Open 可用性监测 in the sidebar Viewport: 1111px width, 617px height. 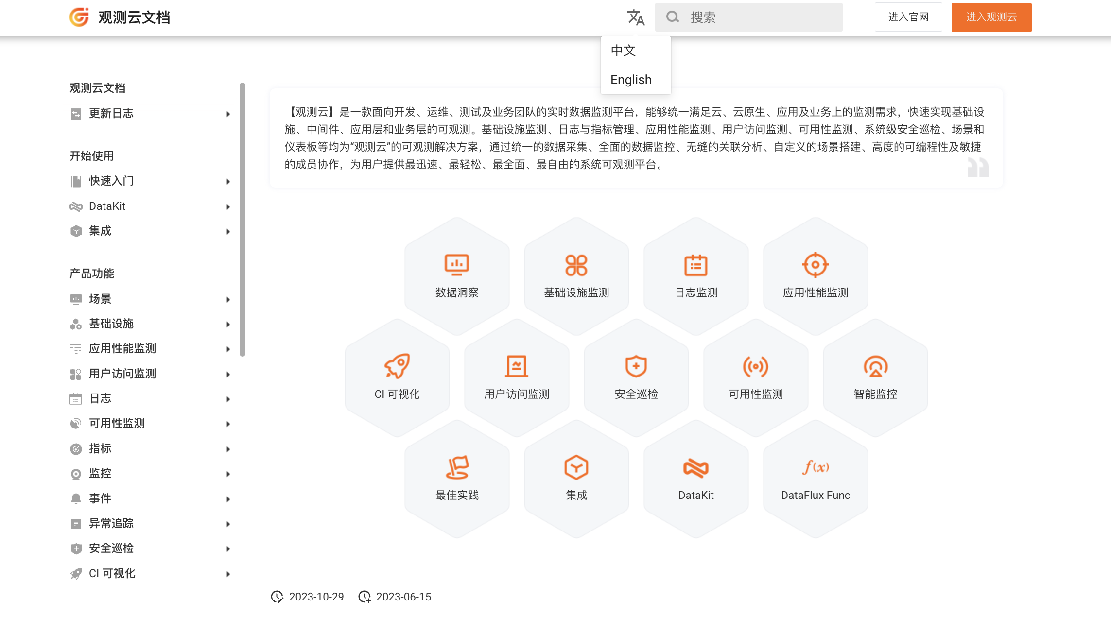pyautogui.click(x=117, y=423)
